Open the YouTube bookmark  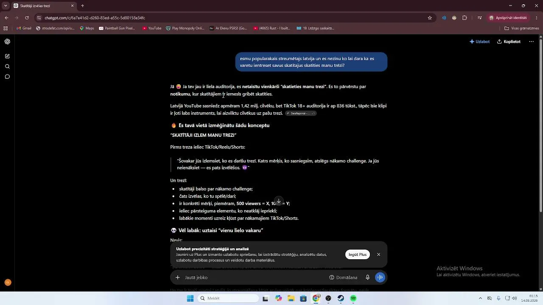(152, 28)
